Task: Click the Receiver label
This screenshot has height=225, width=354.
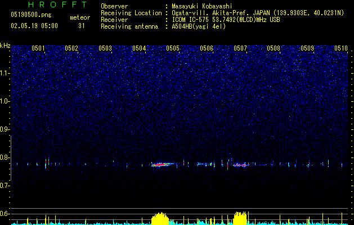Action: 114,20
